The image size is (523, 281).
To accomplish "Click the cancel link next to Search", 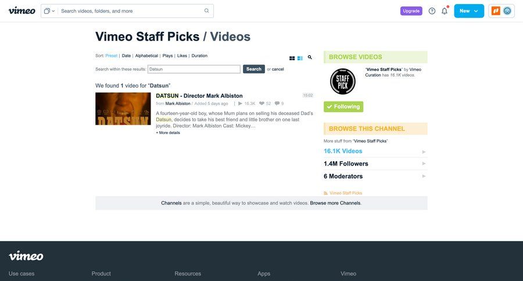I will 278,69.
